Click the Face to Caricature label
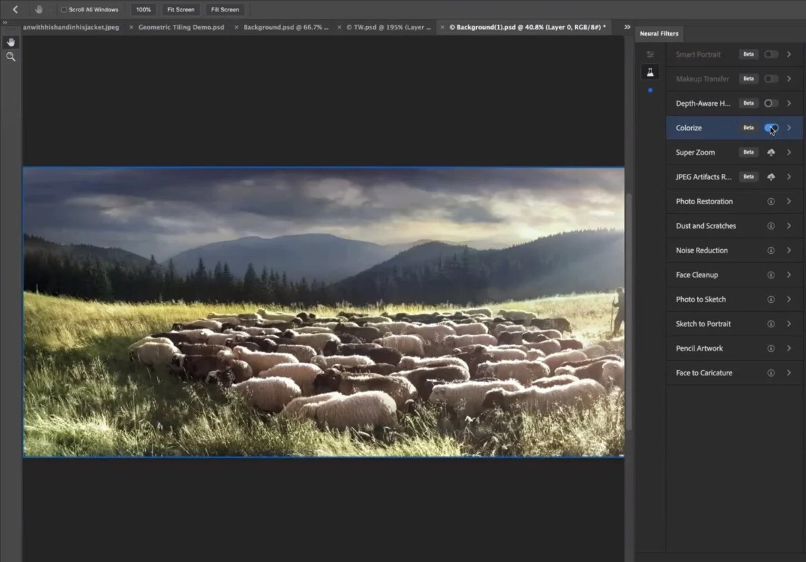Image resolution: width=806 pixels, height=562 pixels. (704, 373)
